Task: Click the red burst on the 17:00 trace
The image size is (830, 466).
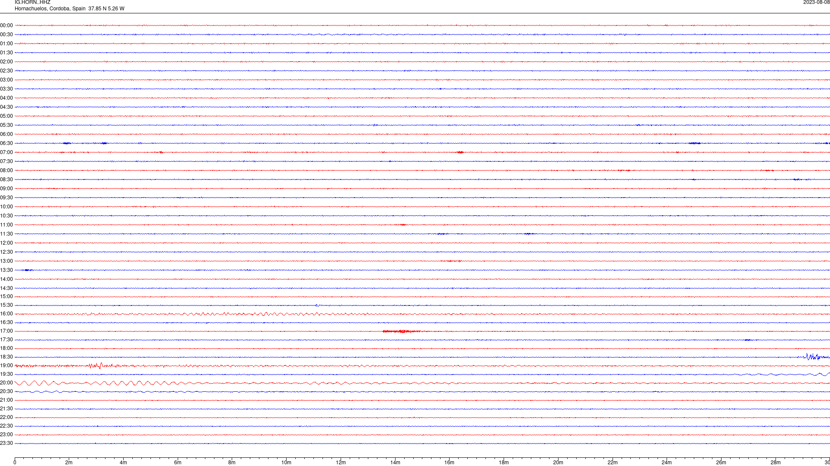Action: pyautogui.click(x=402, y=331)
